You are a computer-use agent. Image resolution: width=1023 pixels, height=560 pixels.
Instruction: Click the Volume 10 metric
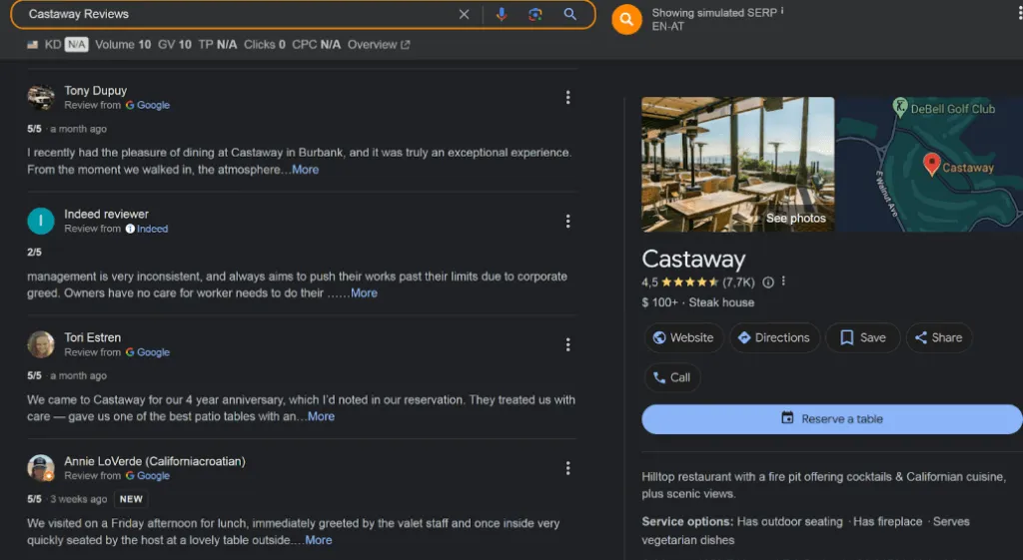click(x=123, y=44)
